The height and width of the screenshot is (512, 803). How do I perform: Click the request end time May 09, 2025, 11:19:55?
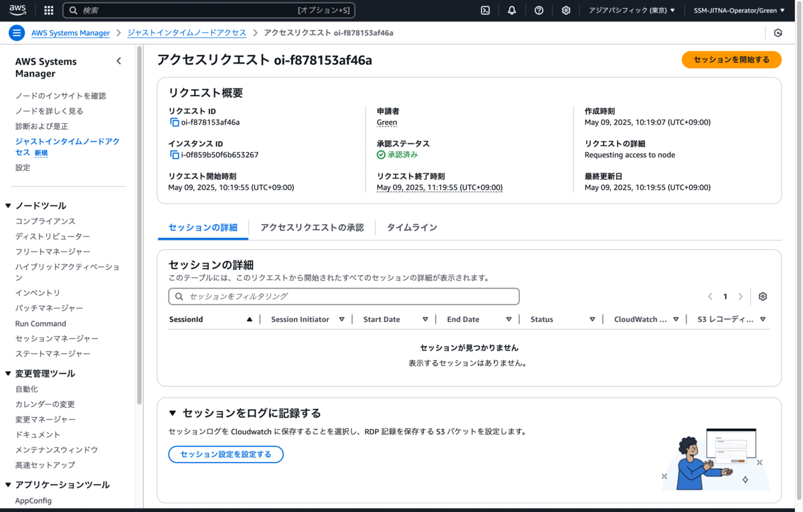click(x=440, y=187)
